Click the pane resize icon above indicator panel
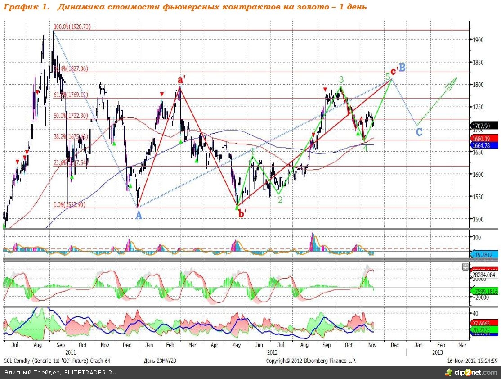 pos(465,267)
